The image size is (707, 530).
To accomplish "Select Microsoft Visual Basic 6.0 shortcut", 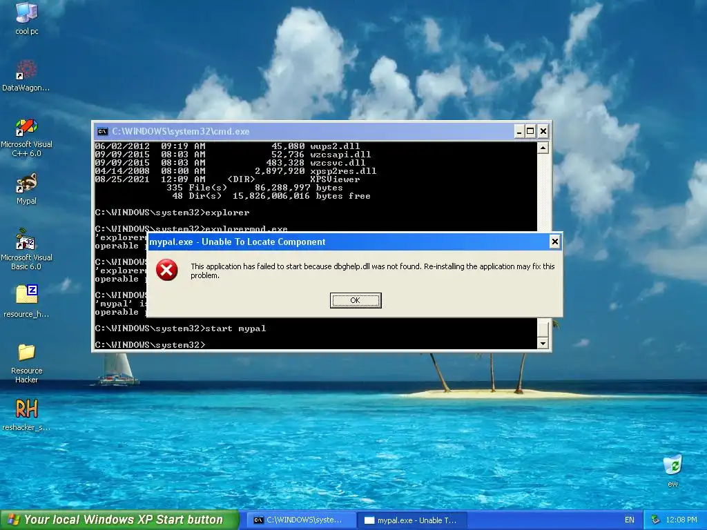I will click(27, 249).
